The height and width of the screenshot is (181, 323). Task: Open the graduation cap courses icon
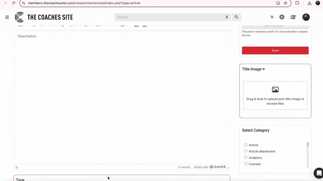(293, 17)
